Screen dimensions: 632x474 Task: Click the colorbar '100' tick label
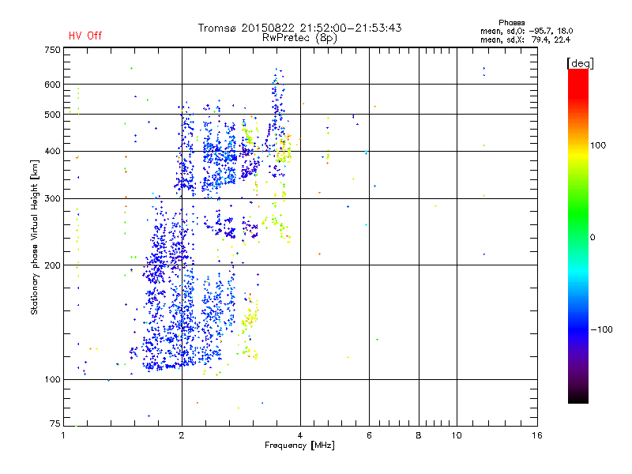598,145
